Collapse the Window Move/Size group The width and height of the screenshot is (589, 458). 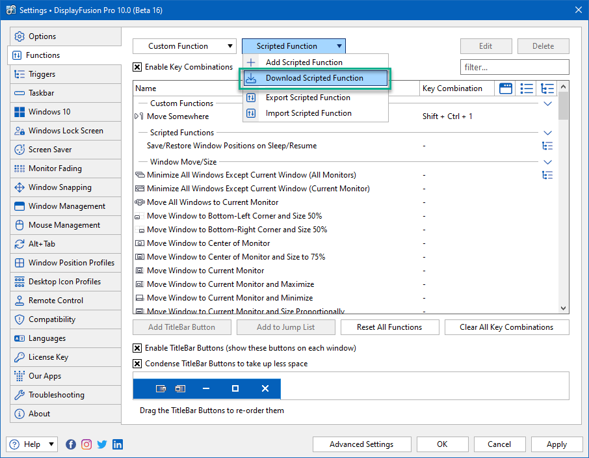click(x=547, y=163)
